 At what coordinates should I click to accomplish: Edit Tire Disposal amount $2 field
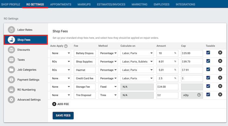[167, 95]
